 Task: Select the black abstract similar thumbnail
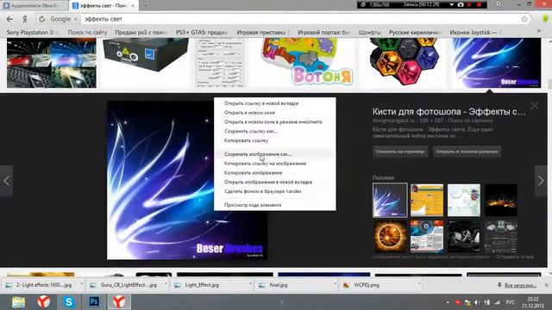464,237
